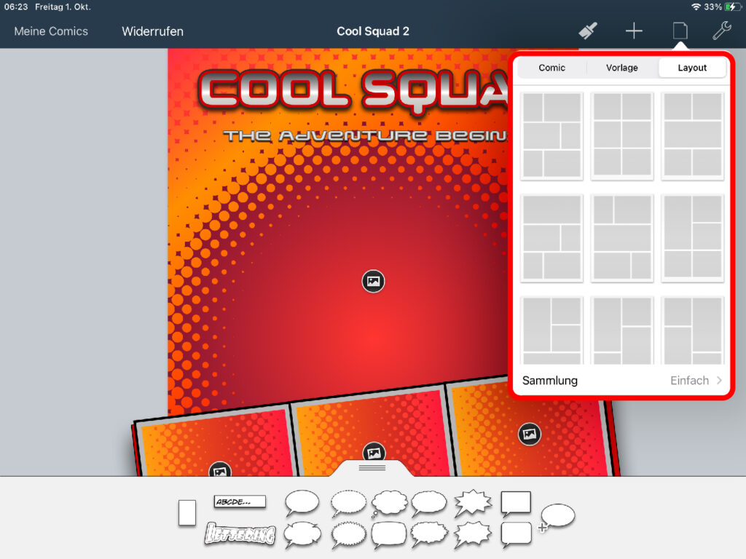Expand the Sammlung row showing Einfach
Image resolution: width=746 pixels, height=559 pixels.
click(x=621, y=381)
